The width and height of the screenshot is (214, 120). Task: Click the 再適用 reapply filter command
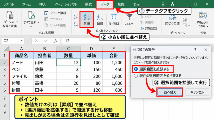tap(147, 22)
